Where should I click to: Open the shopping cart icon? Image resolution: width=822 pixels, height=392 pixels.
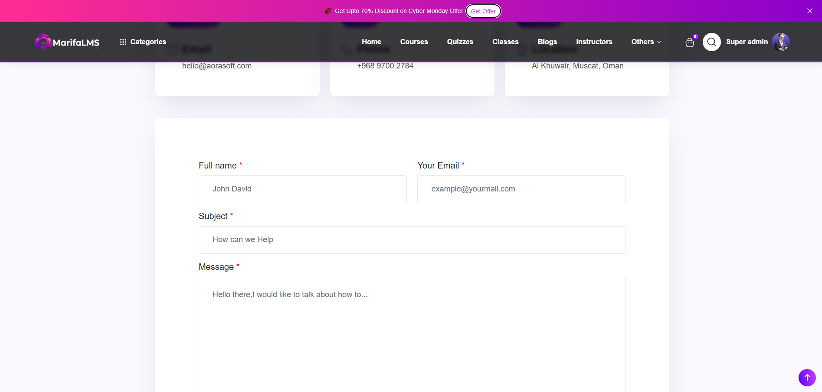tap(689, 42)
